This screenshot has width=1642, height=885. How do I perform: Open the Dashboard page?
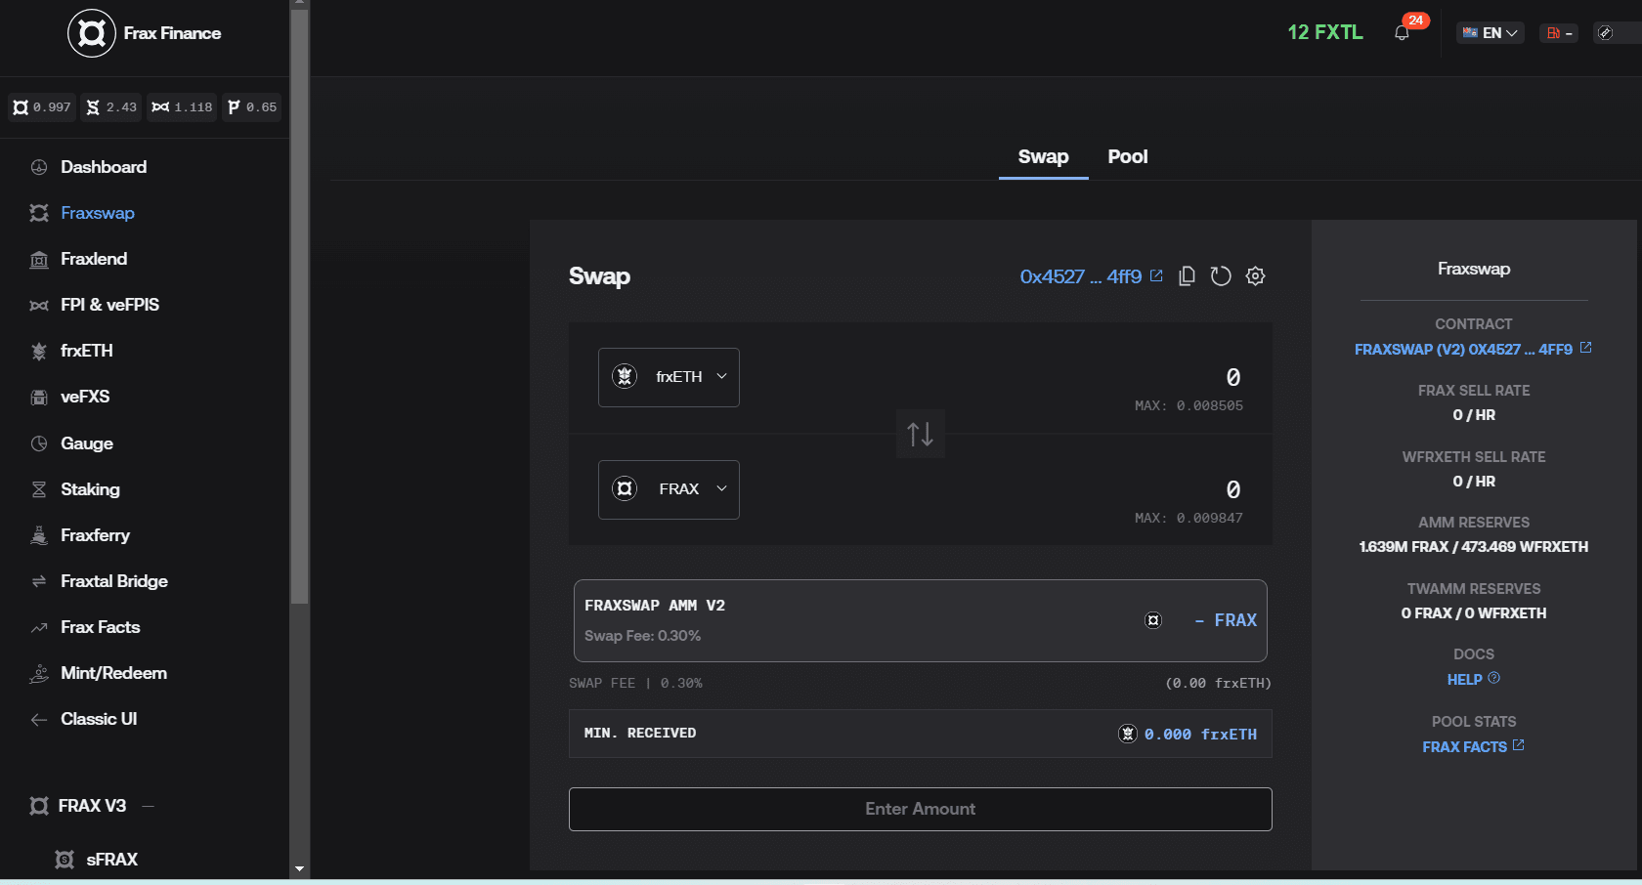tap(104, 167)
